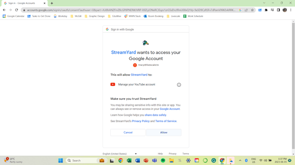The width and height of the screenshot is (295, 165).
Task: Open the tab search chevron
Action: click(264, 3)
